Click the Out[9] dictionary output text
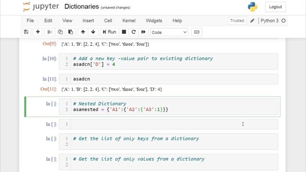 click(105, 44)
